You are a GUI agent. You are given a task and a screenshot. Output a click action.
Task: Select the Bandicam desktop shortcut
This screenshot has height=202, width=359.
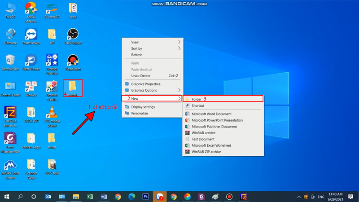[x=73, y=62]
